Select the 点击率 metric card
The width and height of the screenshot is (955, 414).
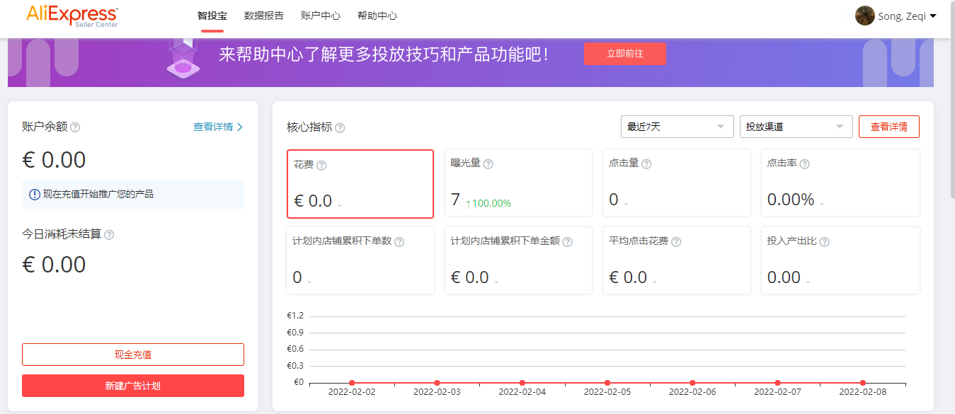[x=840, y=183]
